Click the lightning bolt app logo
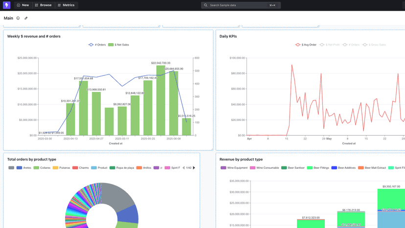The height and width of the screenshot is (228, 405). click(x=6, y=5)
